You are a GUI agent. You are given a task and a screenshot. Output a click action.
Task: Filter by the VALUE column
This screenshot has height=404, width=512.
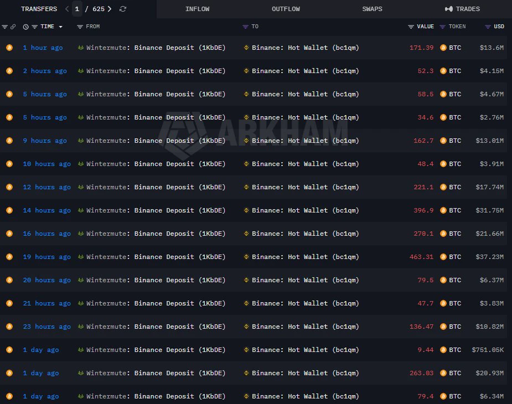tap(411, 27)
